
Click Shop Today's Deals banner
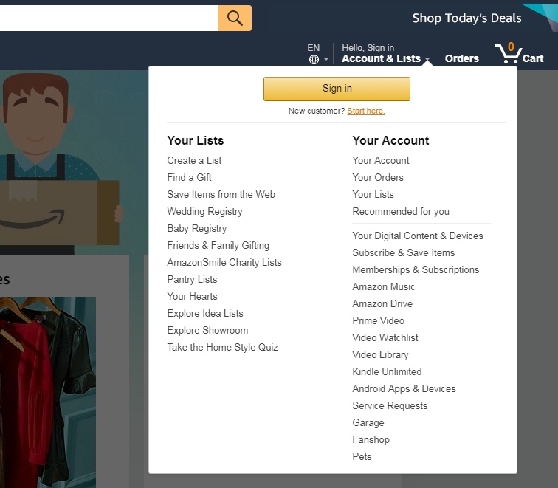(x=466, y=18)
